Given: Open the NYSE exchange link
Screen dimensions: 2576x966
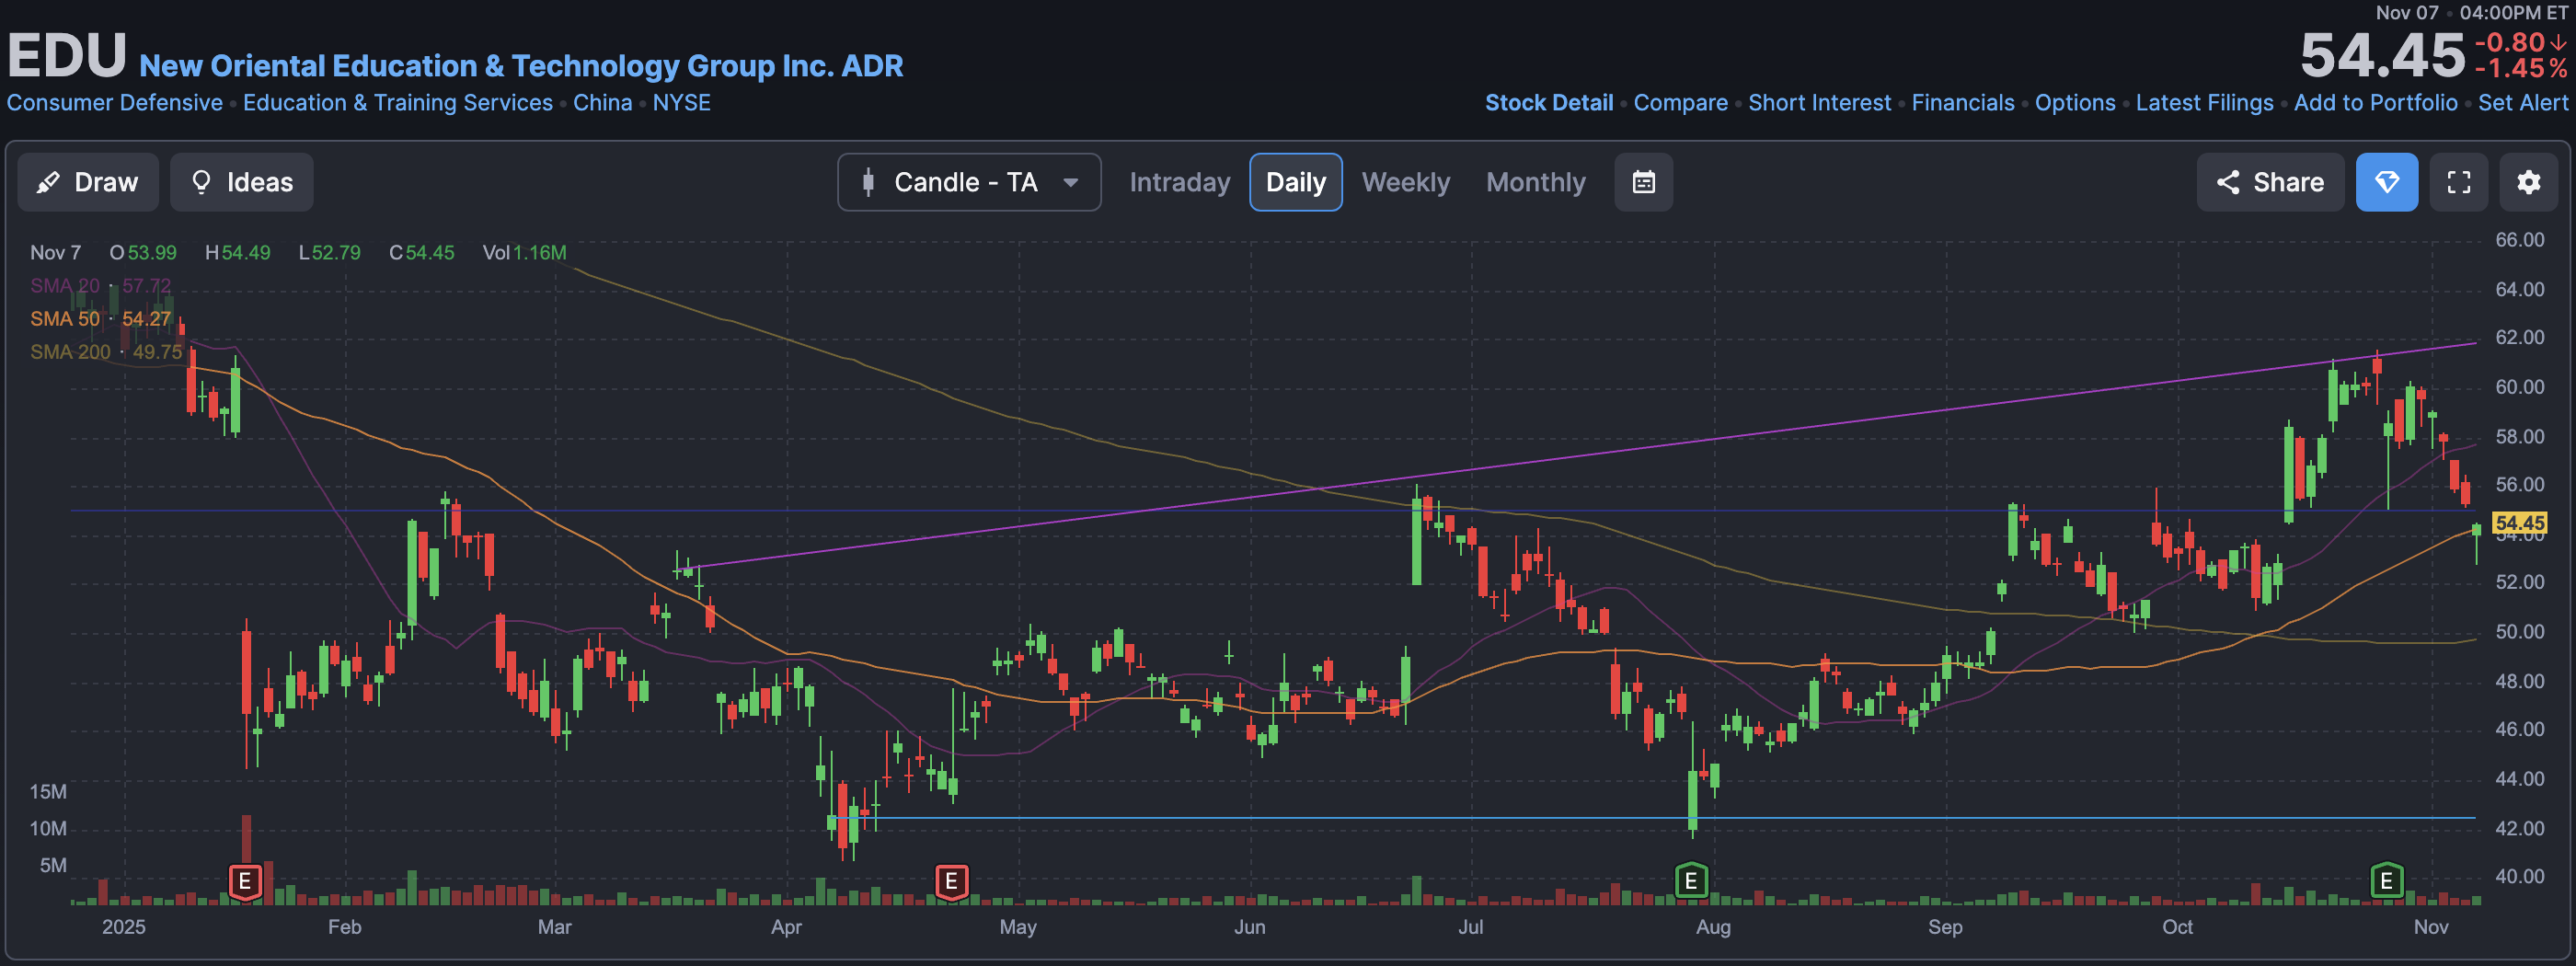Looking at the screenshot, I should coord(681,103).
